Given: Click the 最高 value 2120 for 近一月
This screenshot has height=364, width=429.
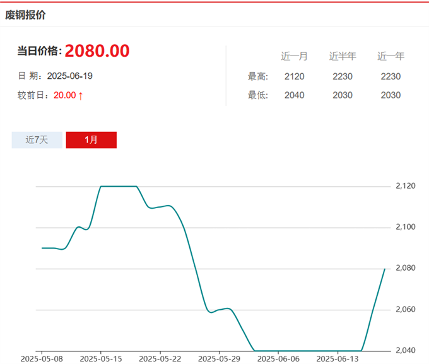Looking at the screenshot, I should point(294,76).
